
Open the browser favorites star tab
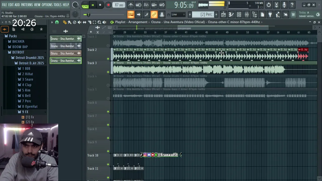[41, 29]
